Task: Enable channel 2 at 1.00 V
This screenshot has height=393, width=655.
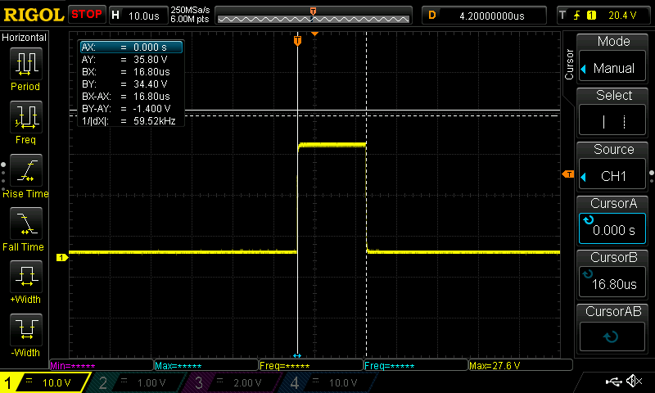Action: (138, 382)
